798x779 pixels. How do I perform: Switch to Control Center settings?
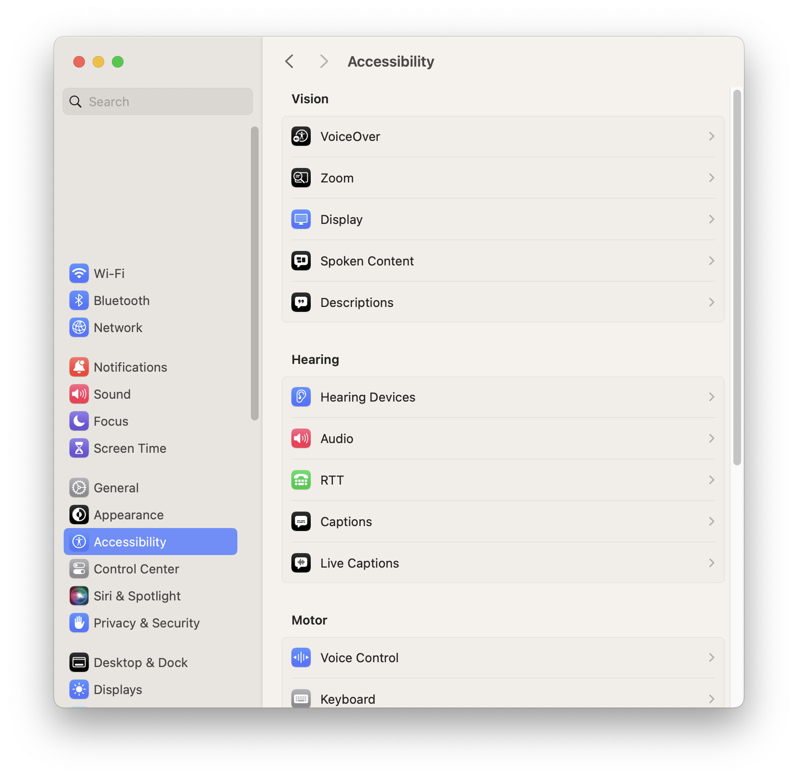(136, 569)
